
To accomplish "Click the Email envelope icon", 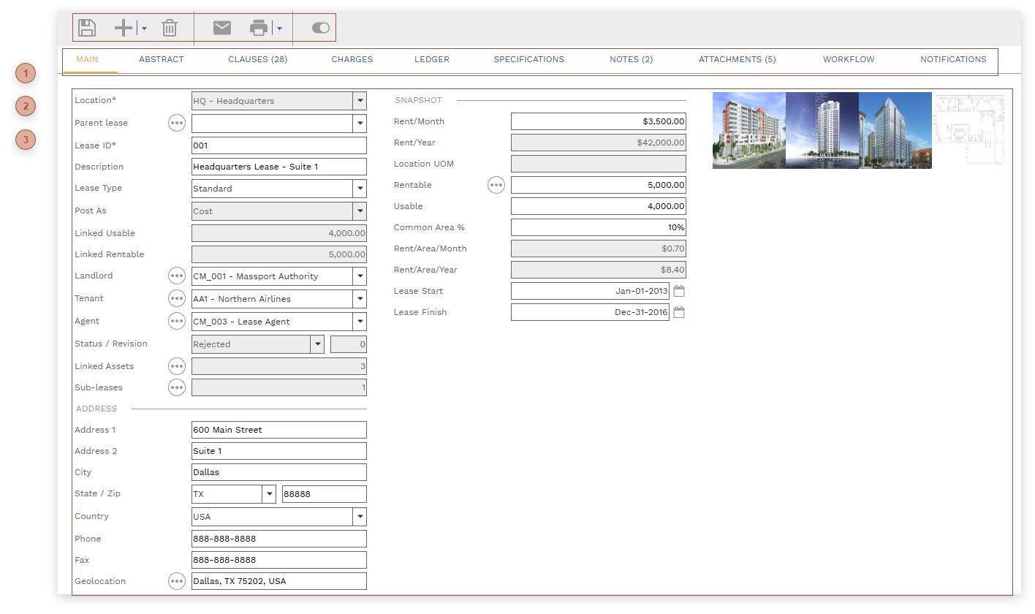I will click(222, 28).
